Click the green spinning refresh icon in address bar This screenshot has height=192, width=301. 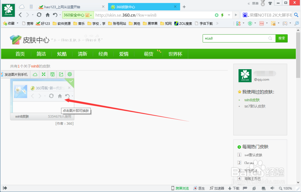(x=216, y=15)
